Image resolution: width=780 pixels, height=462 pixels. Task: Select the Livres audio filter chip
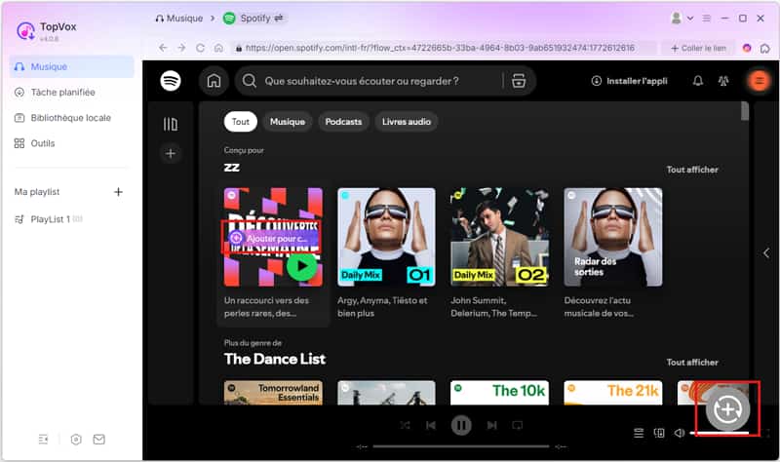click(x=406, y=122)
